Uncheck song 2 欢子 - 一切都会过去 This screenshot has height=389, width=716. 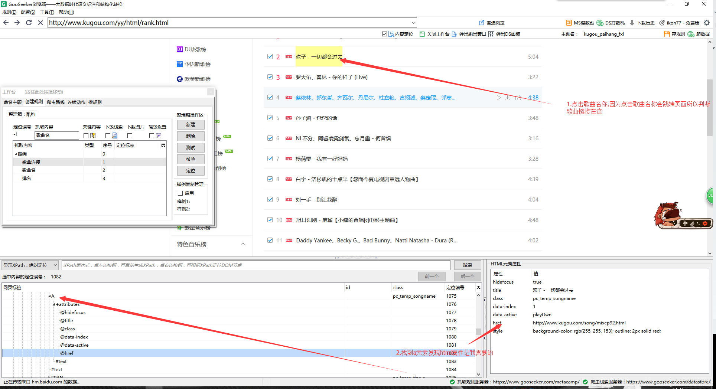coord(270,56)
